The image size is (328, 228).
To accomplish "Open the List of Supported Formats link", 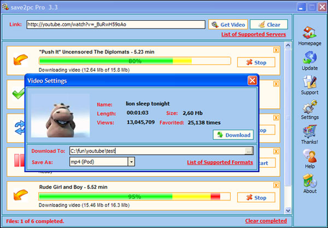I will [x=220, y=162].
